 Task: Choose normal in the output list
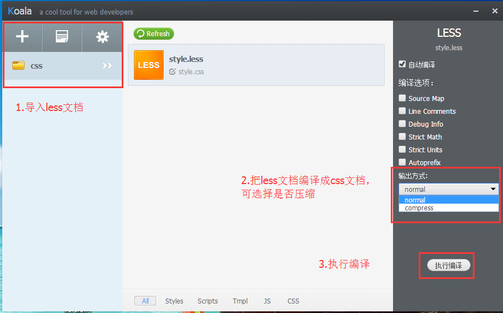(448, 200)
